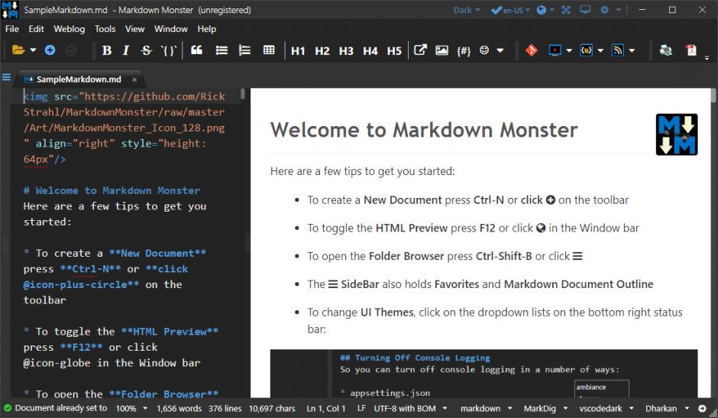The image size is (718, 418).
Task: Click arrow circle icon at status bar end
Action: click(702, 408)
